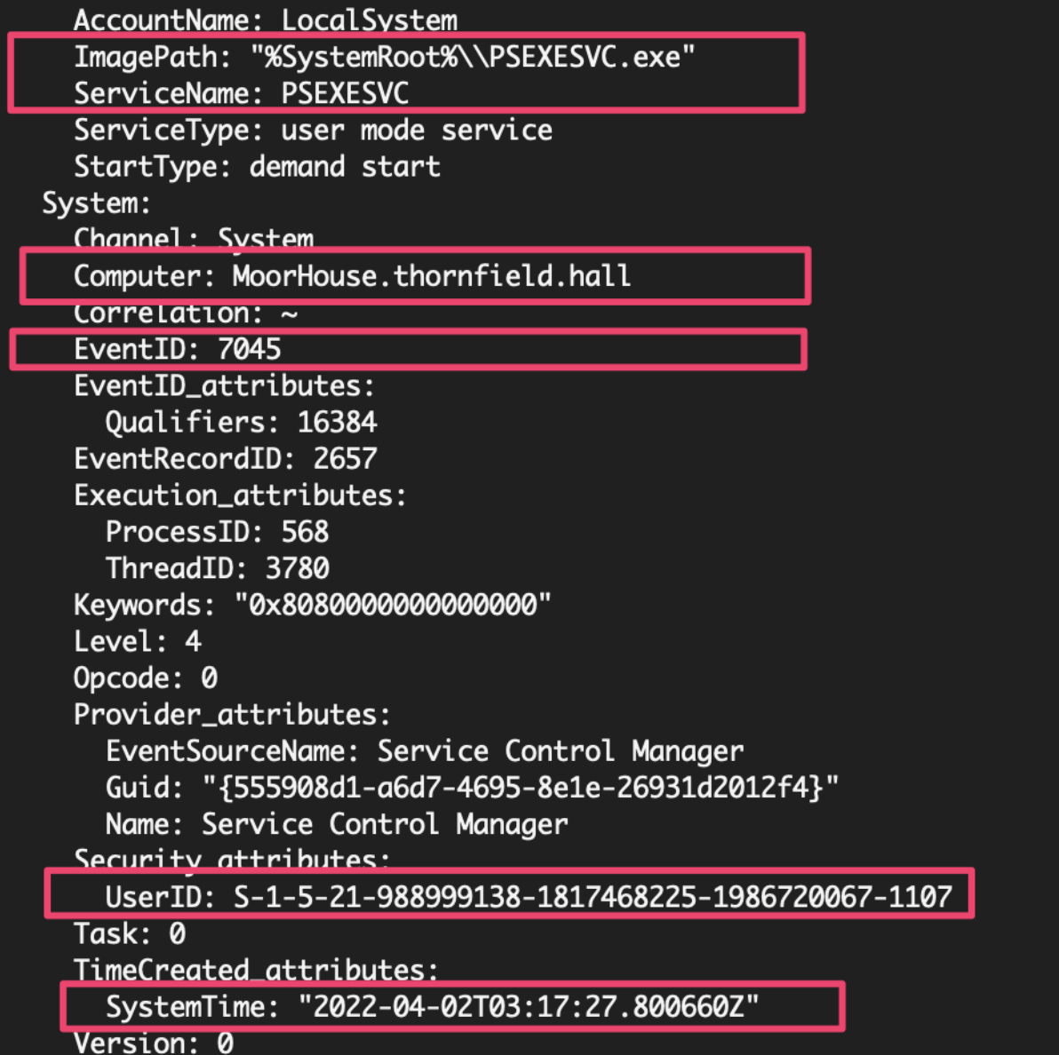The width and height of the screenshot is (1059, 1055).
Task: Click EventSourceName: Service Control Manager line
Action: 424,750
